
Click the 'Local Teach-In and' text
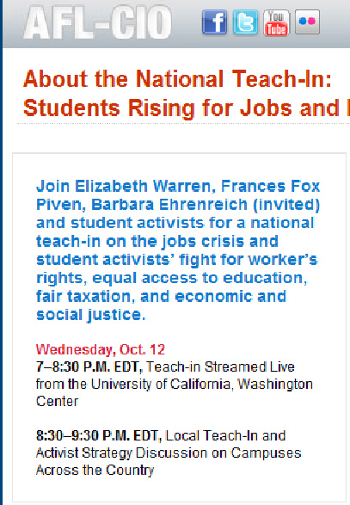tap(225, 435)
